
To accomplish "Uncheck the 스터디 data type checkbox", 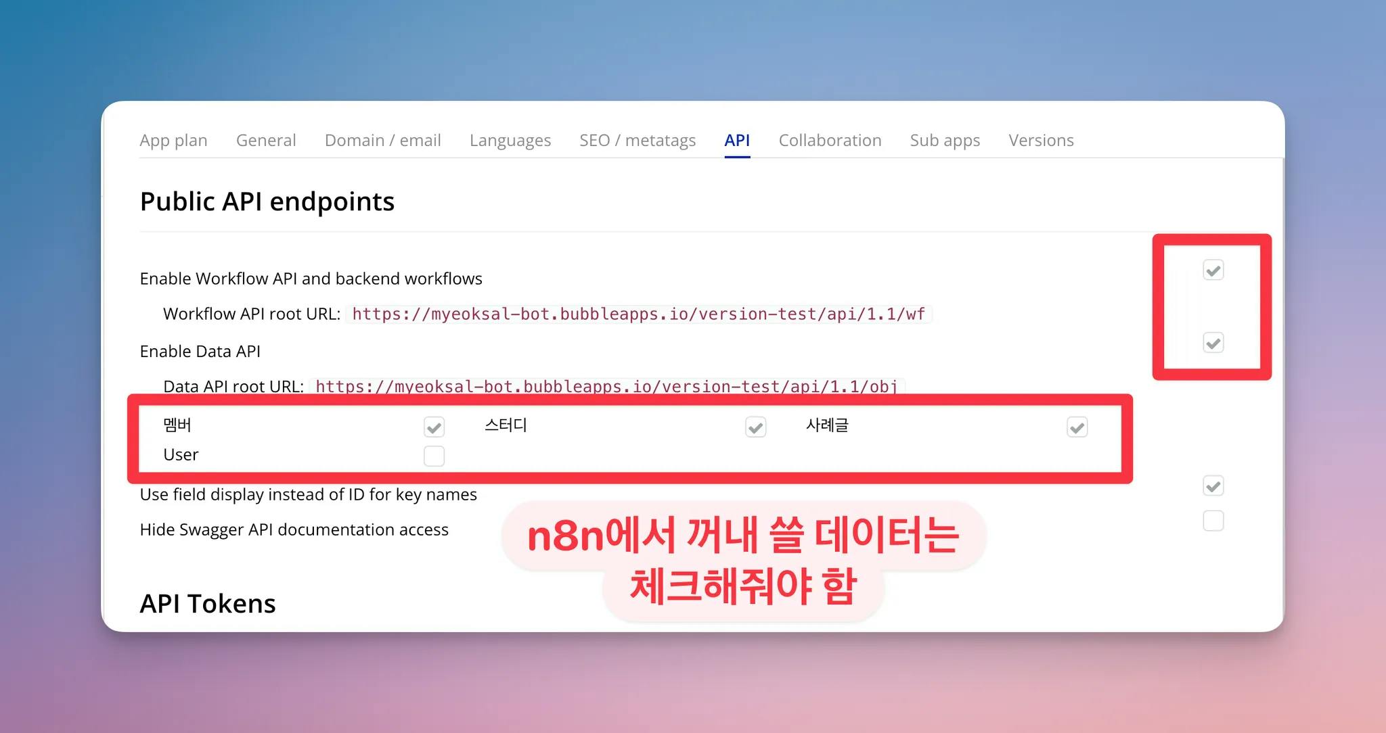I will pos(755,427).
